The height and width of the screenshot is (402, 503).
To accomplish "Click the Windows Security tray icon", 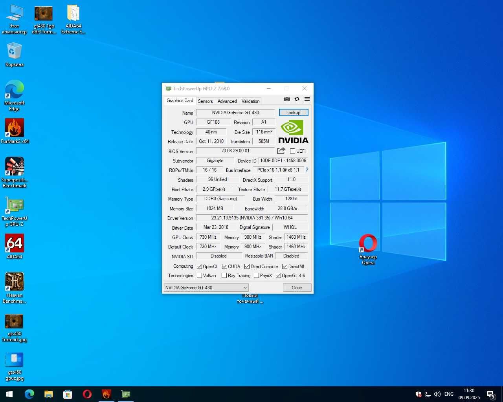I will 419,394.
